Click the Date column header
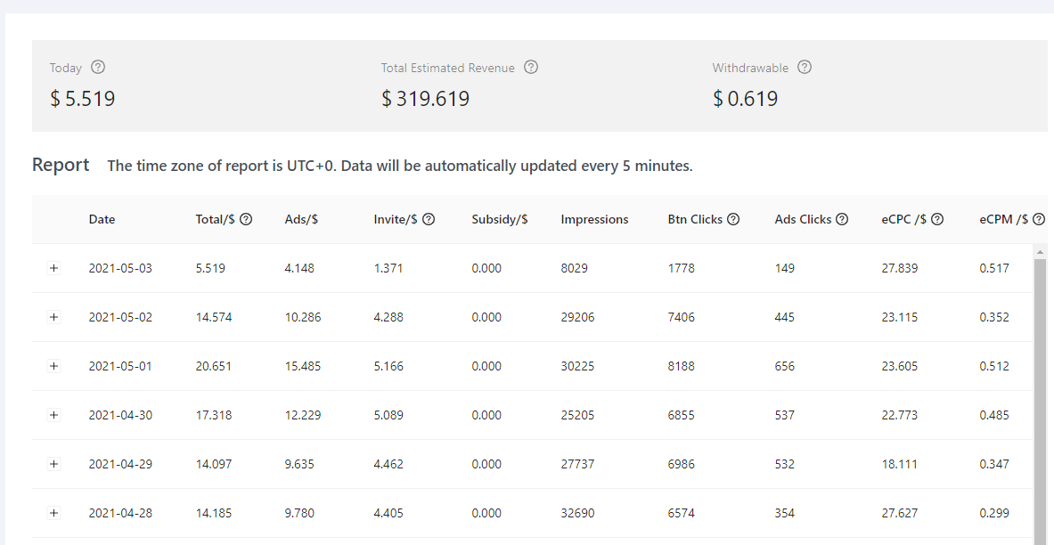 [102, 220]
